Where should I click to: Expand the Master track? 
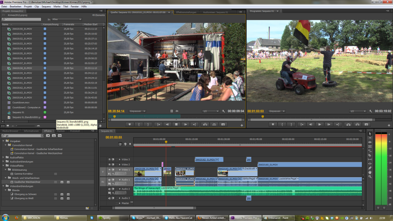coord(120,203)
